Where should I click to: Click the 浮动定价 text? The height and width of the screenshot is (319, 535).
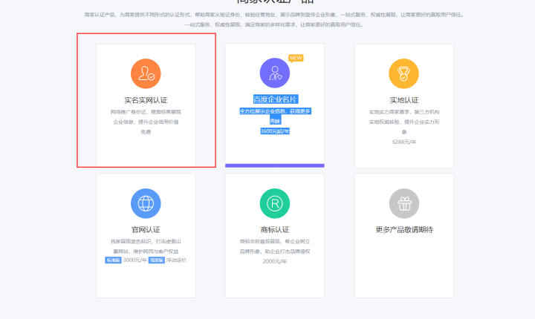[176, 260]
